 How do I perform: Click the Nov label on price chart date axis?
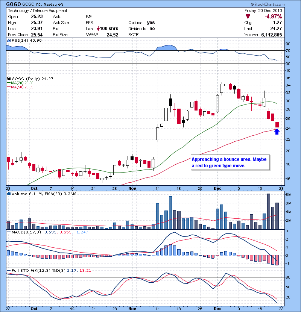132,188
